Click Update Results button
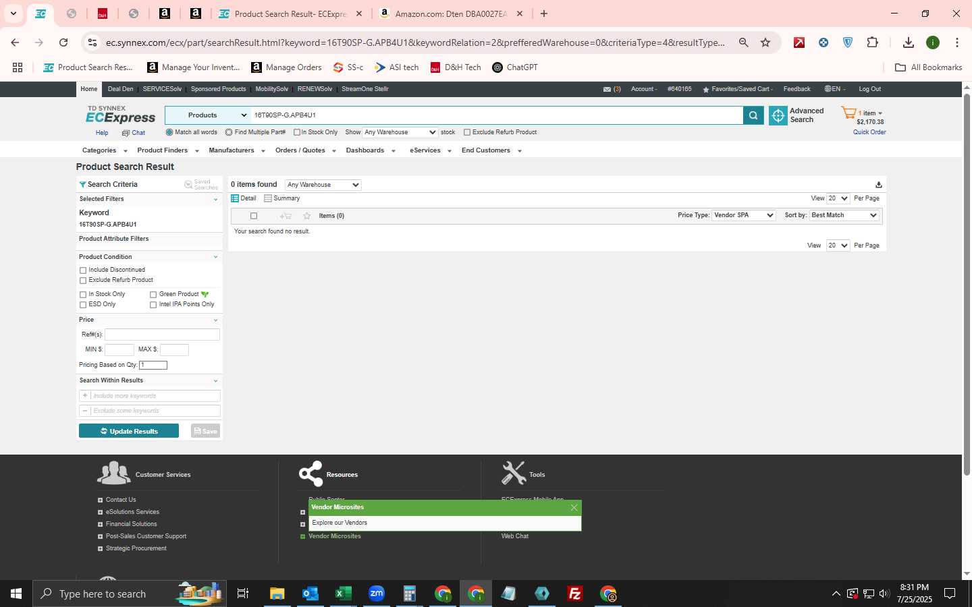 point(129,431)
